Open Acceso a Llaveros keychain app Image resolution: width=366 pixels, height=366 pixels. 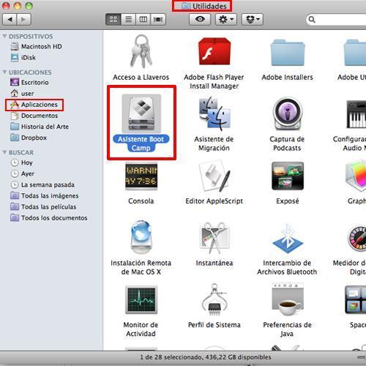coord(141,52)
